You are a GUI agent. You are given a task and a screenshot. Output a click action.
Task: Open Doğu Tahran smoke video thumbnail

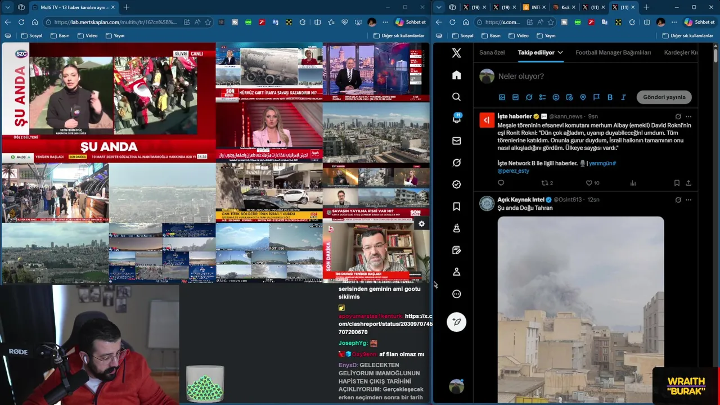pos(580,309)
